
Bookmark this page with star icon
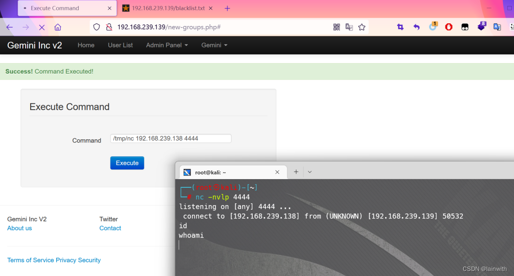(361, 27)
